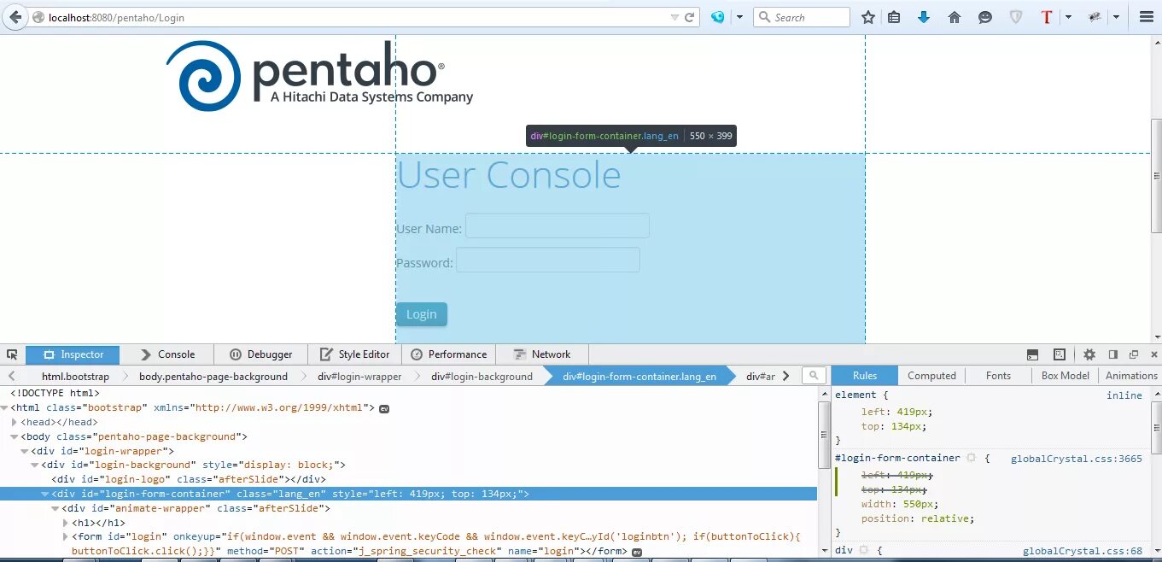Toggle the split console icon
Image resolution: width=1162 pixels, height=562 pixels.
(1032, 354)
